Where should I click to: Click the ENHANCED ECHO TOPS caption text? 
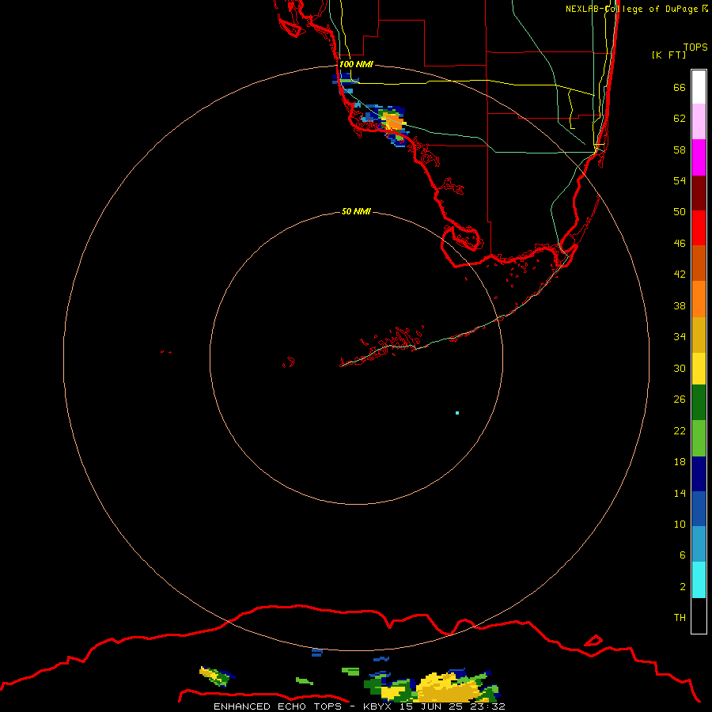(278, 706)
